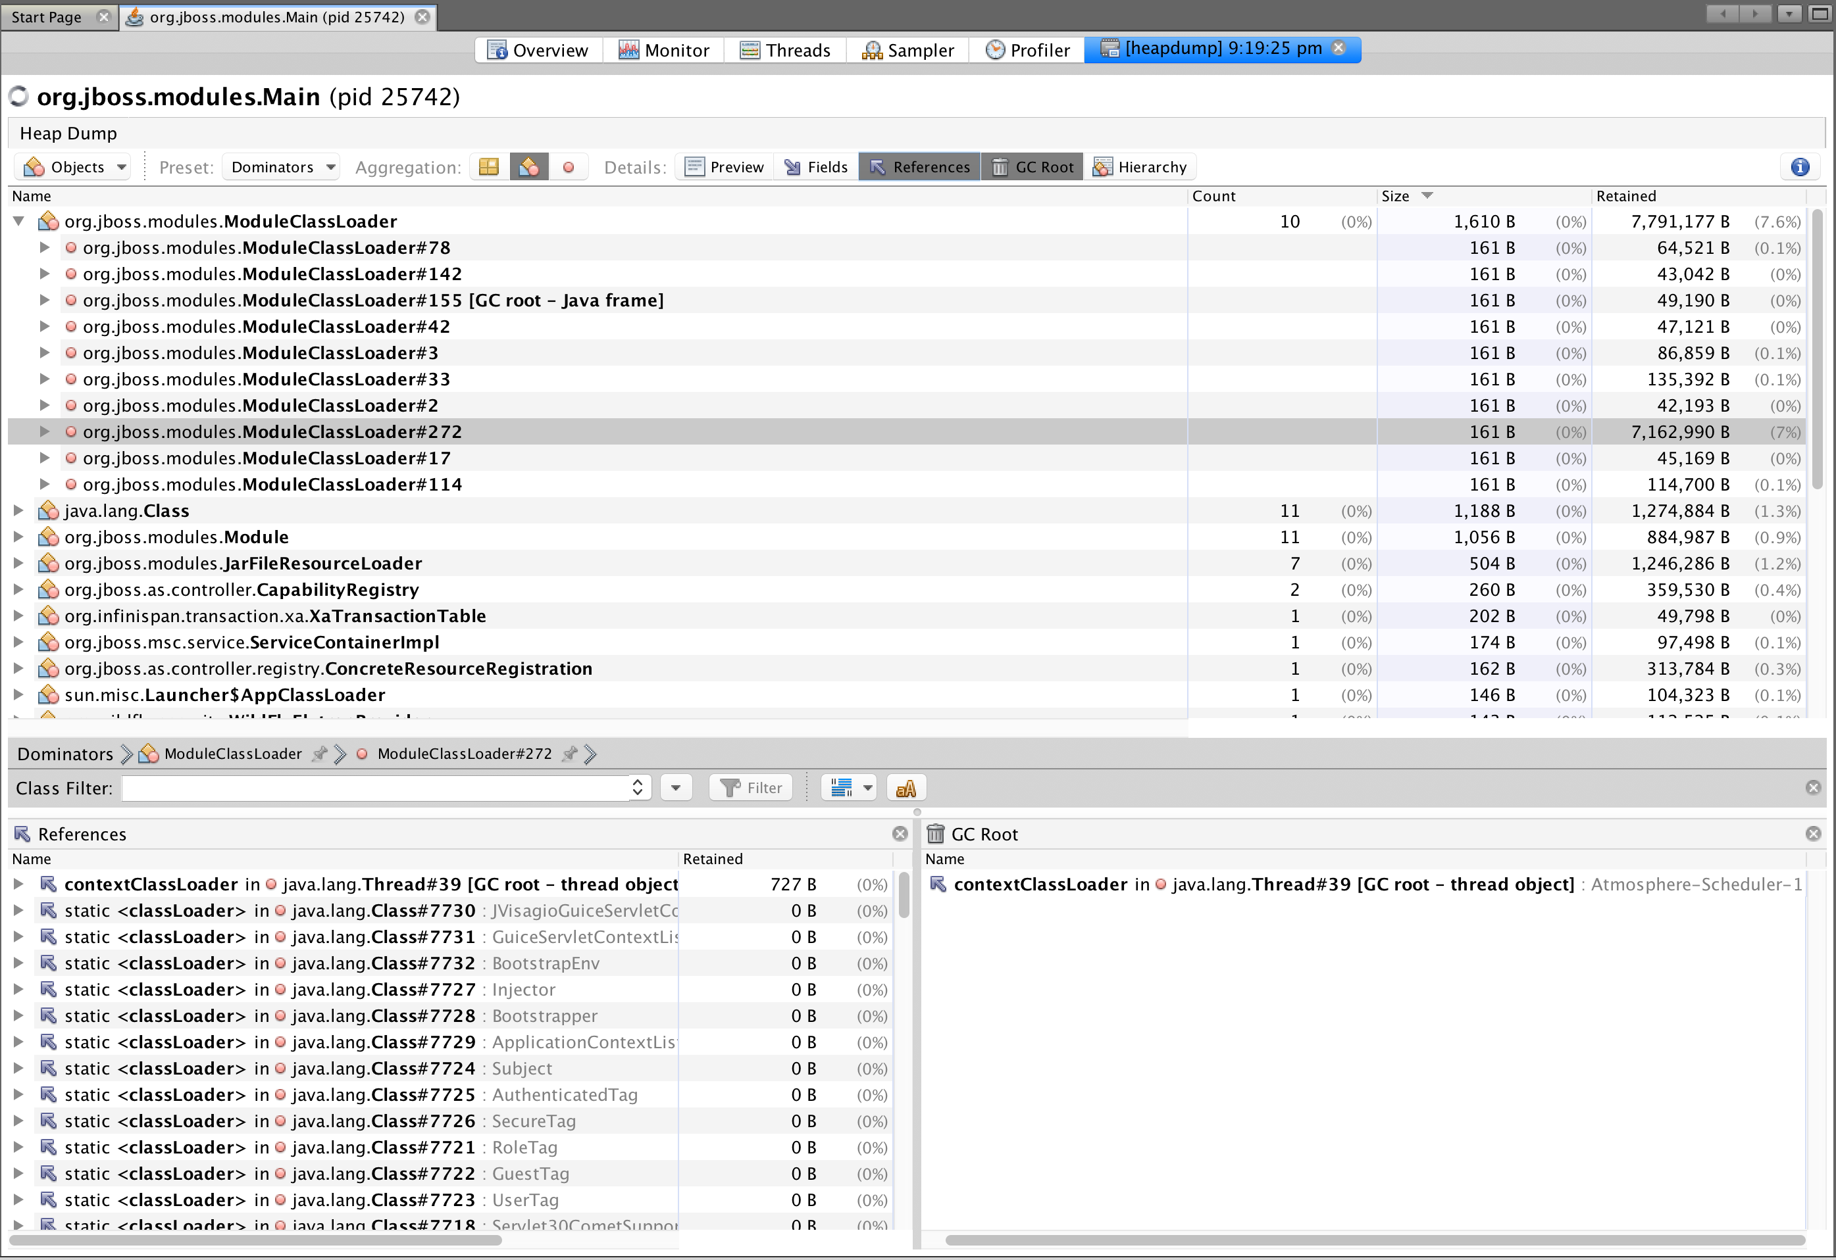Toggle the Fields details view
1836x1260 pixels.
816,166
